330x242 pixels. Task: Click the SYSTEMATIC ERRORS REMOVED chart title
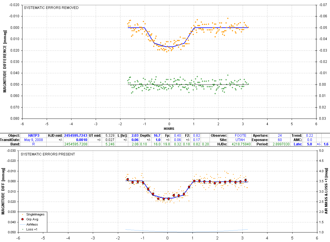(x=51, y=8)
